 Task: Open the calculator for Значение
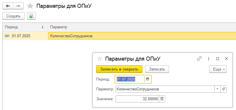pos(162,99)
